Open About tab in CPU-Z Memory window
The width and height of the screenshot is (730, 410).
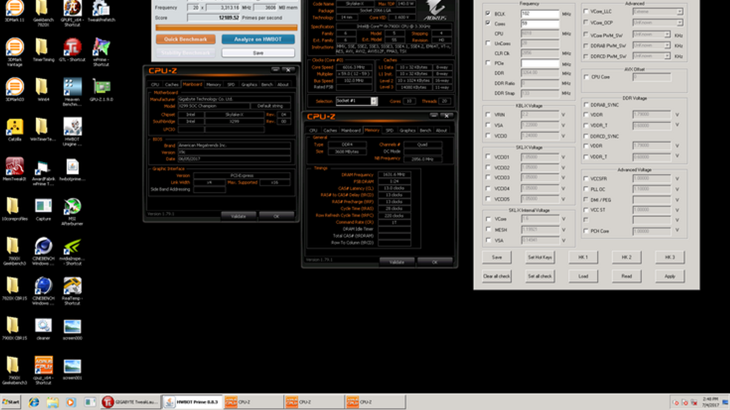click(441, 130)
